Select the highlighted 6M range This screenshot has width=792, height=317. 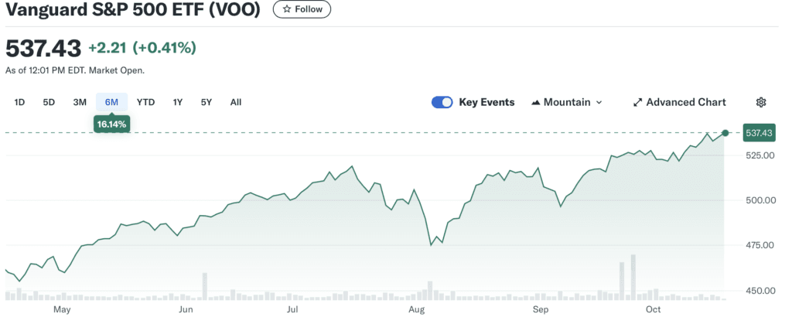point(111,102)
